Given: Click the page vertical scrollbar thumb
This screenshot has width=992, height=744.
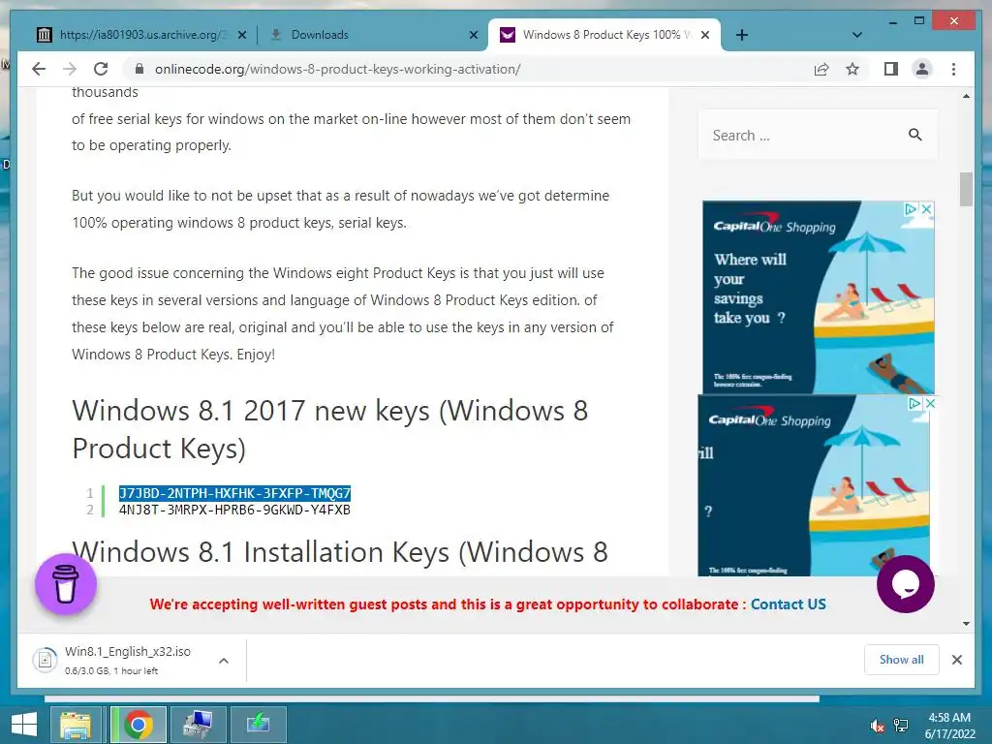Looking at the screenshot, I should click(x=966, y=189).
